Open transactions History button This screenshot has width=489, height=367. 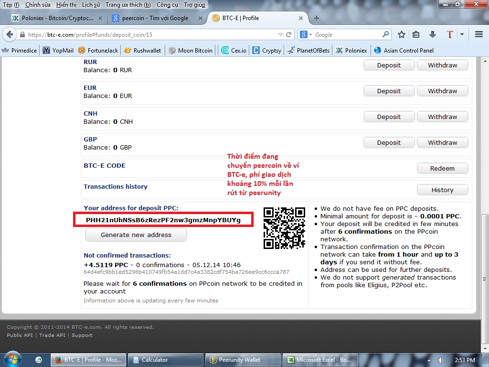pos(443,190)
